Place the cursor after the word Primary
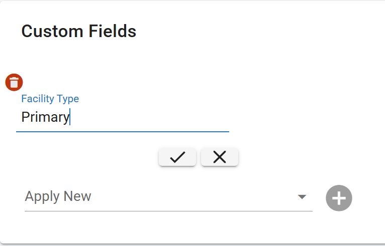This screenshot has height=246, width=385. coord(70,117)
